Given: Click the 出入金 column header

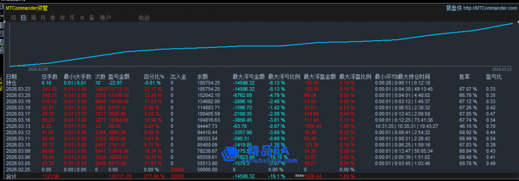Looking at the screenshot, I should [178, 77].
